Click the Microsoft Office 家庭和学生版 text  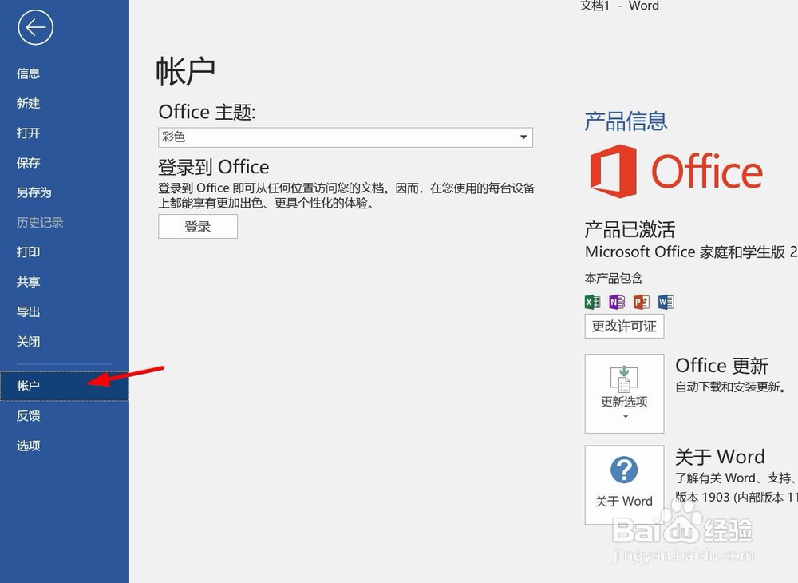tap(691, 252)
